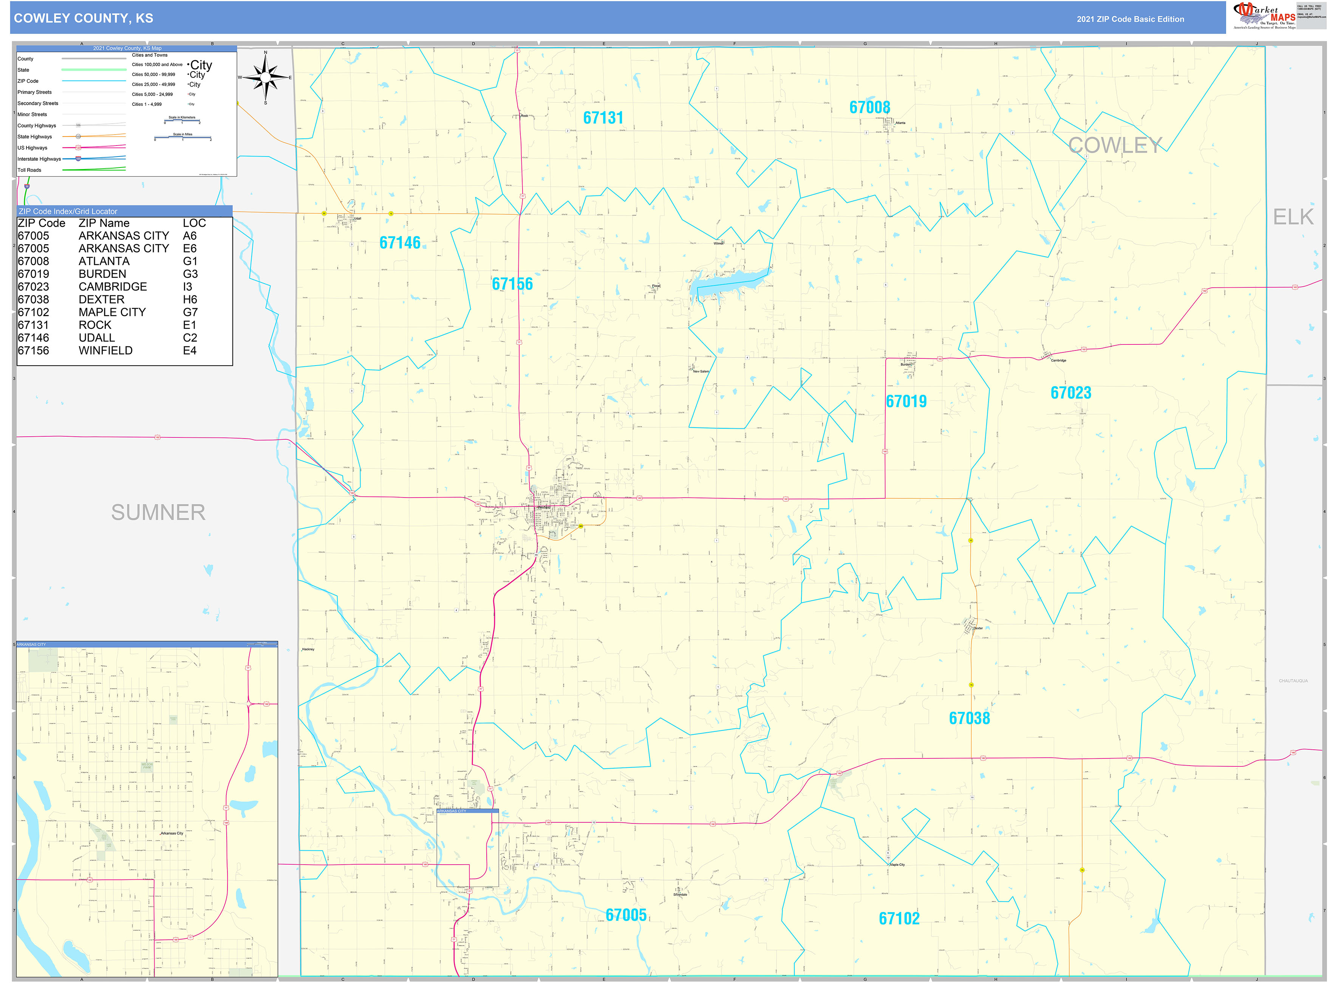Select the red city dot for Cities 5,000-24,999
1338x983 pixels.
click(188, 95)
